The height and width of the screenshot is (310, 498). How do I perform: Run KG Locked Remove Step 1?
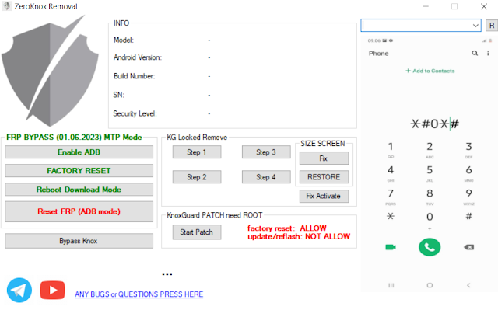click(197, 152)
